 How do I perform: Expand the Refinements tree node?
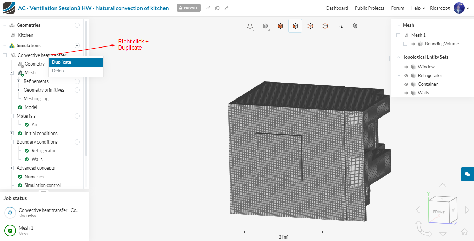coord(19,81)
